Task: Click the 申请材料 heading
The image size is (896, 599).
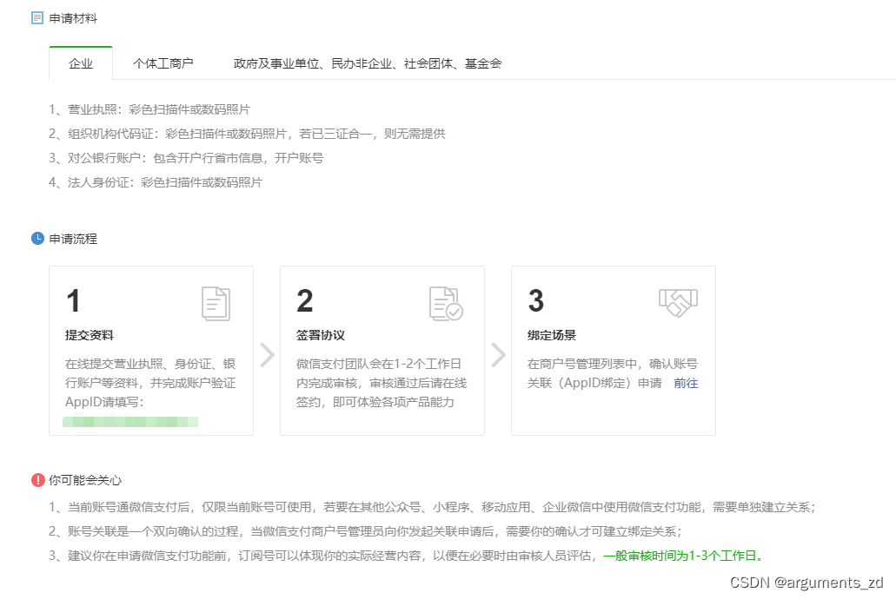Action: pyautogui.click(x=73, y=18)
